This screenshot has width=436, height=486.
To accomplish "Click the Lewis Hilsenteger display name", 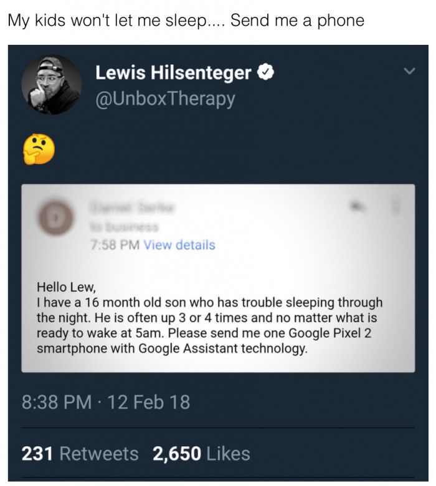I will (x=173, y=72).
